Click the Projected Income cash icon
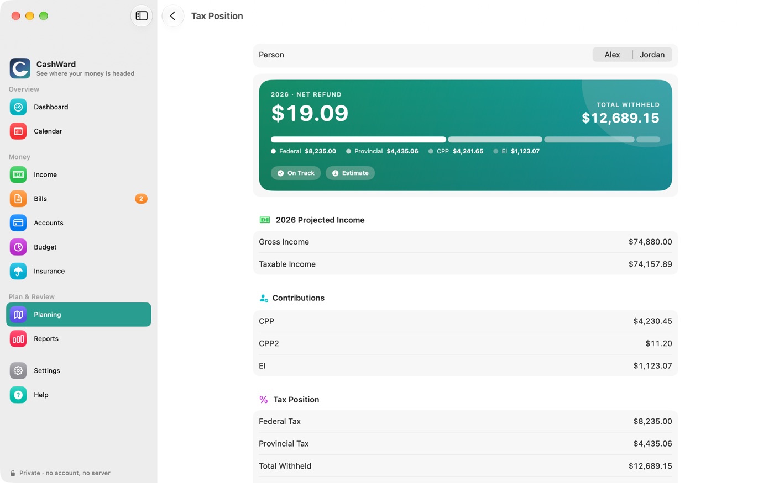The width and height of the screenshot is (774, 483). pyautogui.click(x=265, y=220)
